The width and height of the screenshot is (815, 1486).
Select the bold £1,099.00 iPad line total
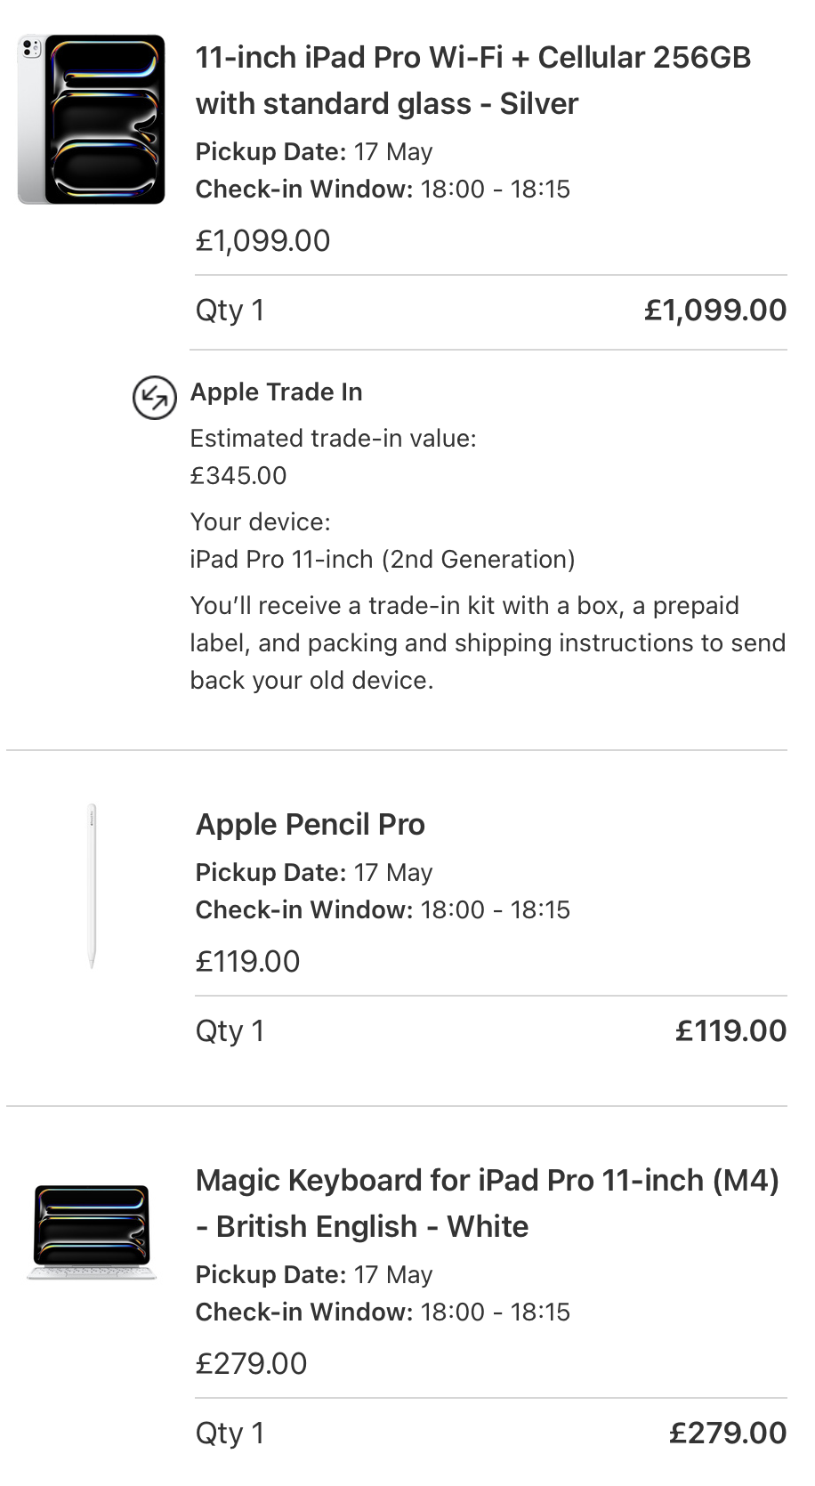click(x=715, y=311)
